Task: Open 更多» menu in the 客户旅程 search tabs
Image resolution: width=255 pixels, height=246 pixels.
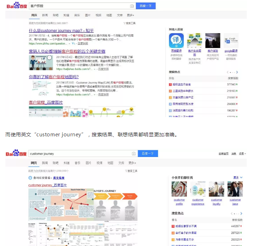Action: click(131, 15)
